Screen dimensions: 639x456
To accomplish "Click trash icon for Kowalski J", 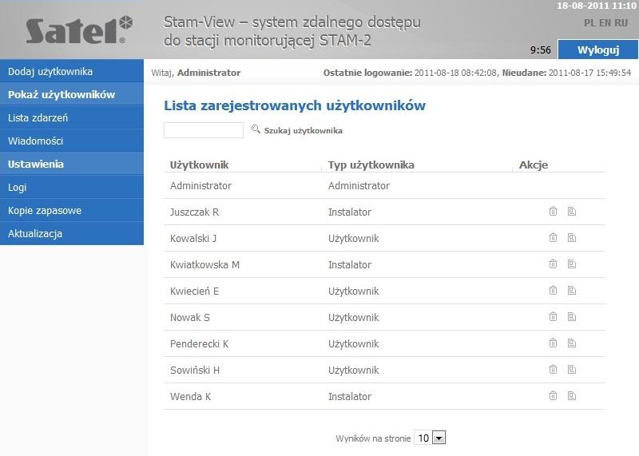I will pyautogui.click(x=553, y=237).
